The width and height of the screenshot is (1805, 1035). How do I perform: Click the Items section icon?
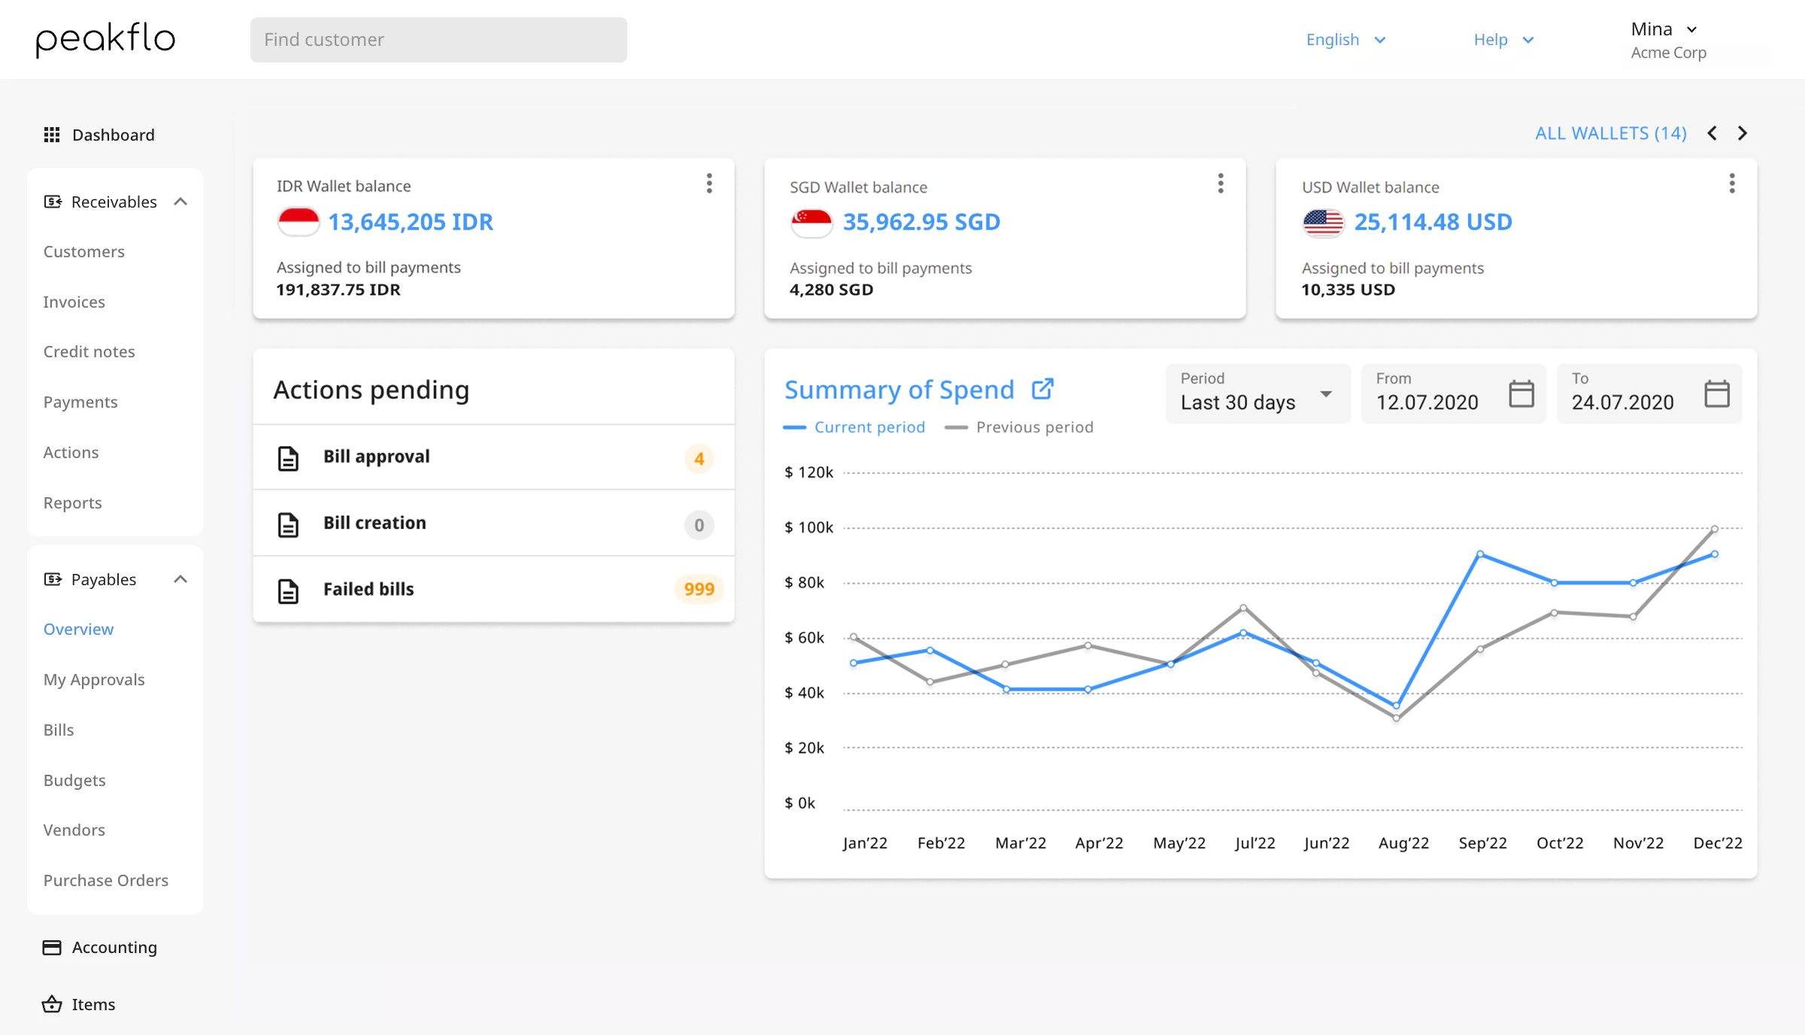51,1004
